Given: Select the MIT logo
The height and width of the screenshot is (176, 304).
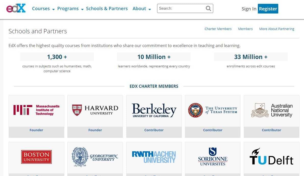Looking at the screenshot, I should click(x=36, y=109).
